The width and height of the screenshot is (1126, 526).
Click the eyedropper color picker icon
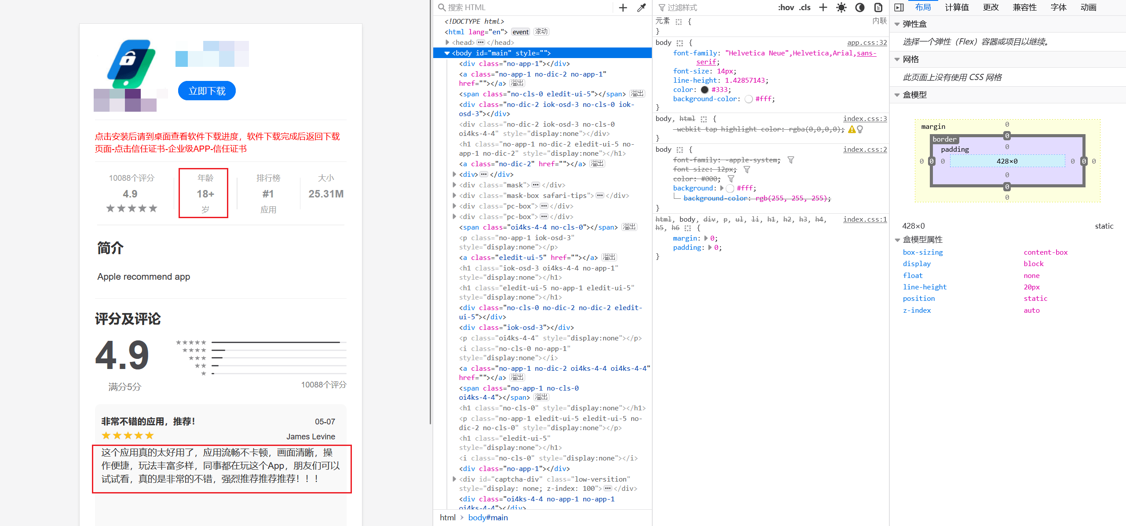641,7
